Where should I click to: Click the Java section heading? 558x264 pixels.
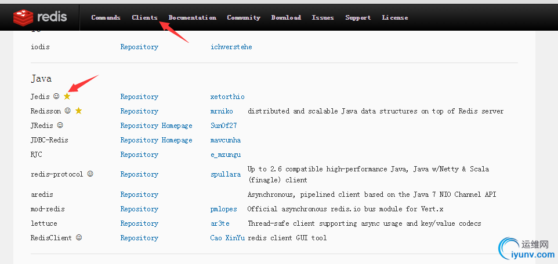(41, 79)
